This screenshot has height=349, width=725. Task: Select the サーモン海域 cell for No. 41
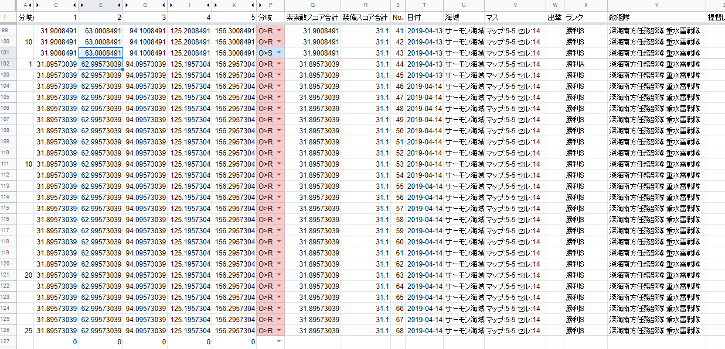[464, 31]
